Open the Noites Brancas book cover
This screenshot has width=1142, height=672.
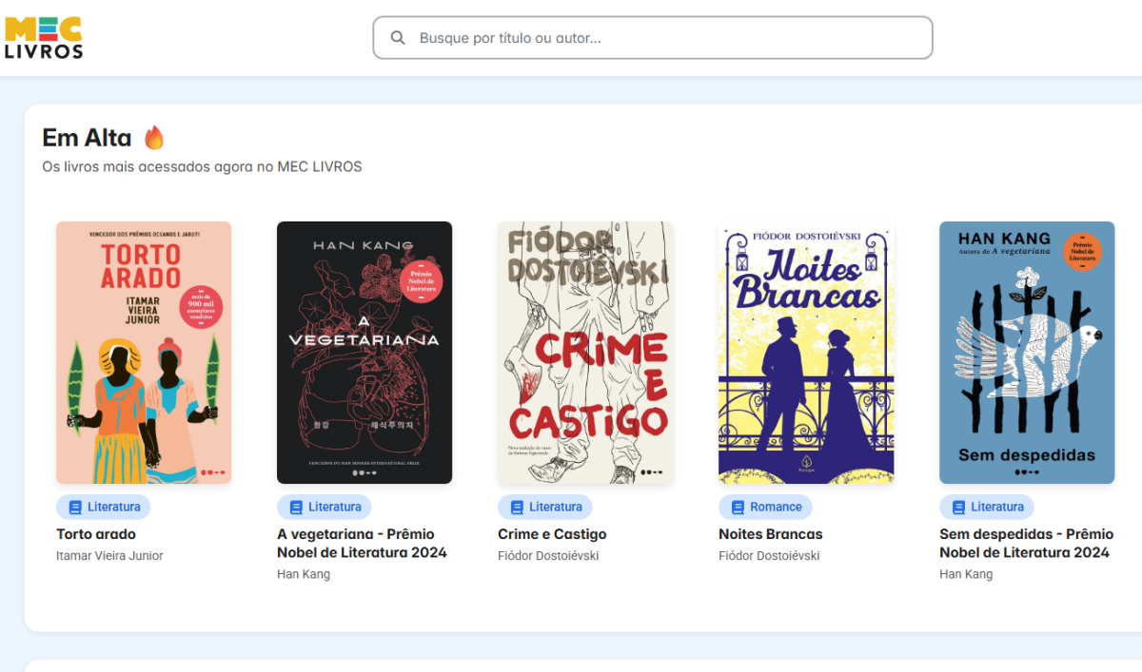(x=806, y=353)
